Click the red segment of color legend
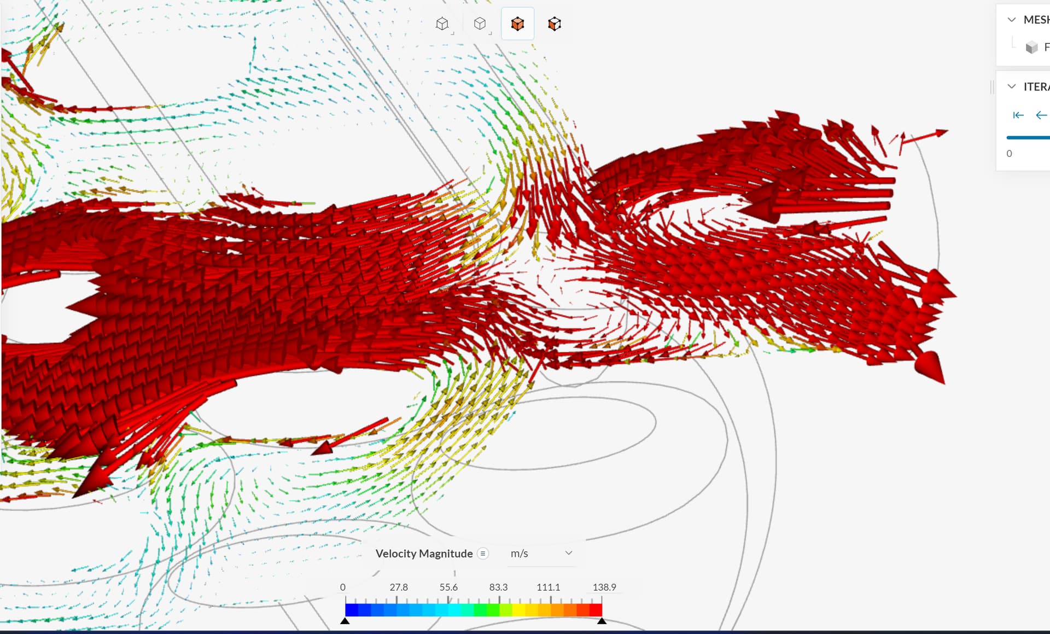The image size is (1050, 634). pyautogui.click(x=595, y=610)
